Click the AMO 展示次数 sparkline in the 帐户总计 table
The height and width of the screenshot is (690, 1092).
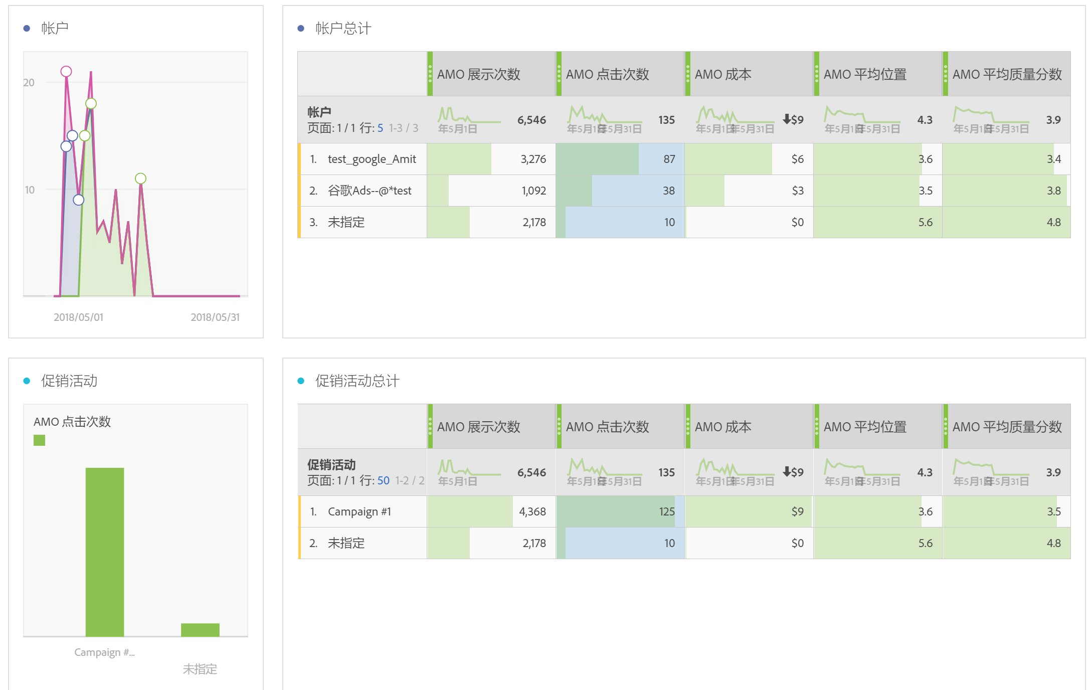[x=469, y=116]
